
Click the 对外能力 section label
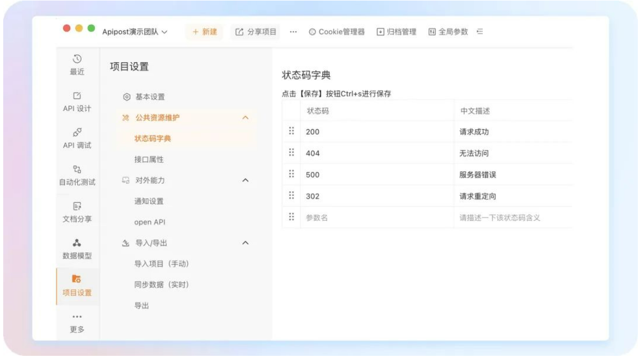(150, 180)
